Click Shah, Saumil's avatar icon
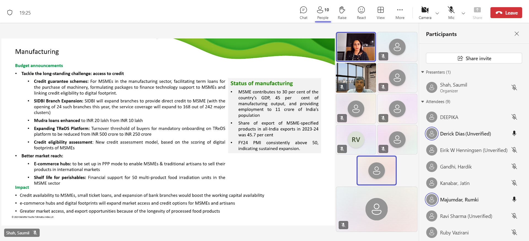The width and height of the screenshot is (529, 241). pos(432,87)
